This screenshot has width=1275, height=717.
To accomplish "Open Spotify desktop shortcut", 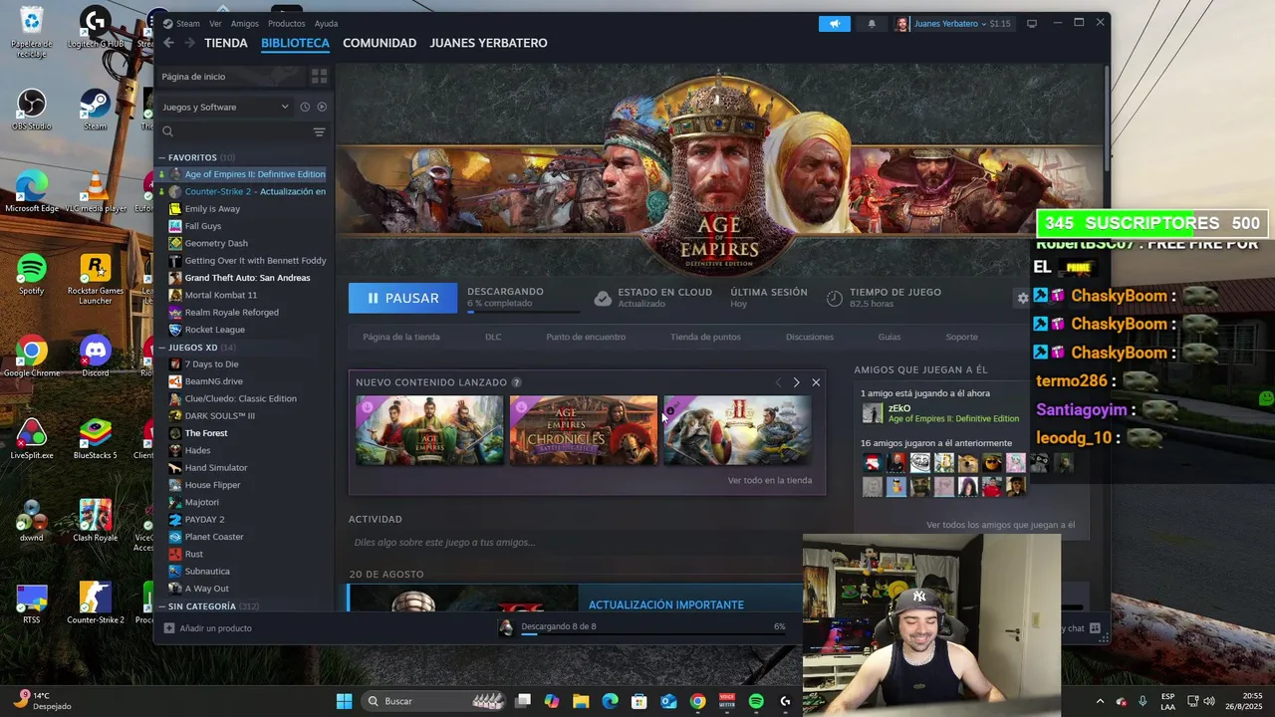I will click(x=32, y=274).
